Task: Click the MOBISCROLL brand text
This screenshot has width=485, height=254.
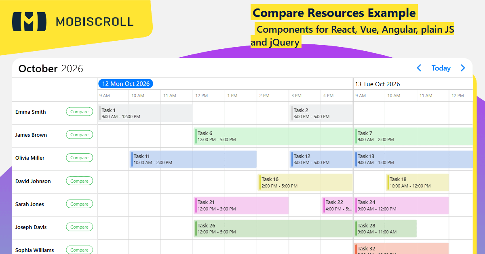Action: click(x=95, y=21)
